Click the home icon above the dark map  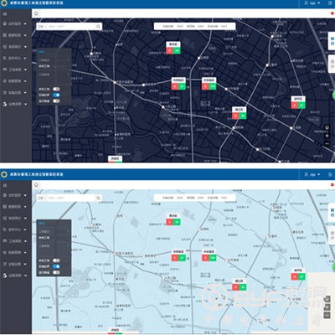click(x=36, y=13)
